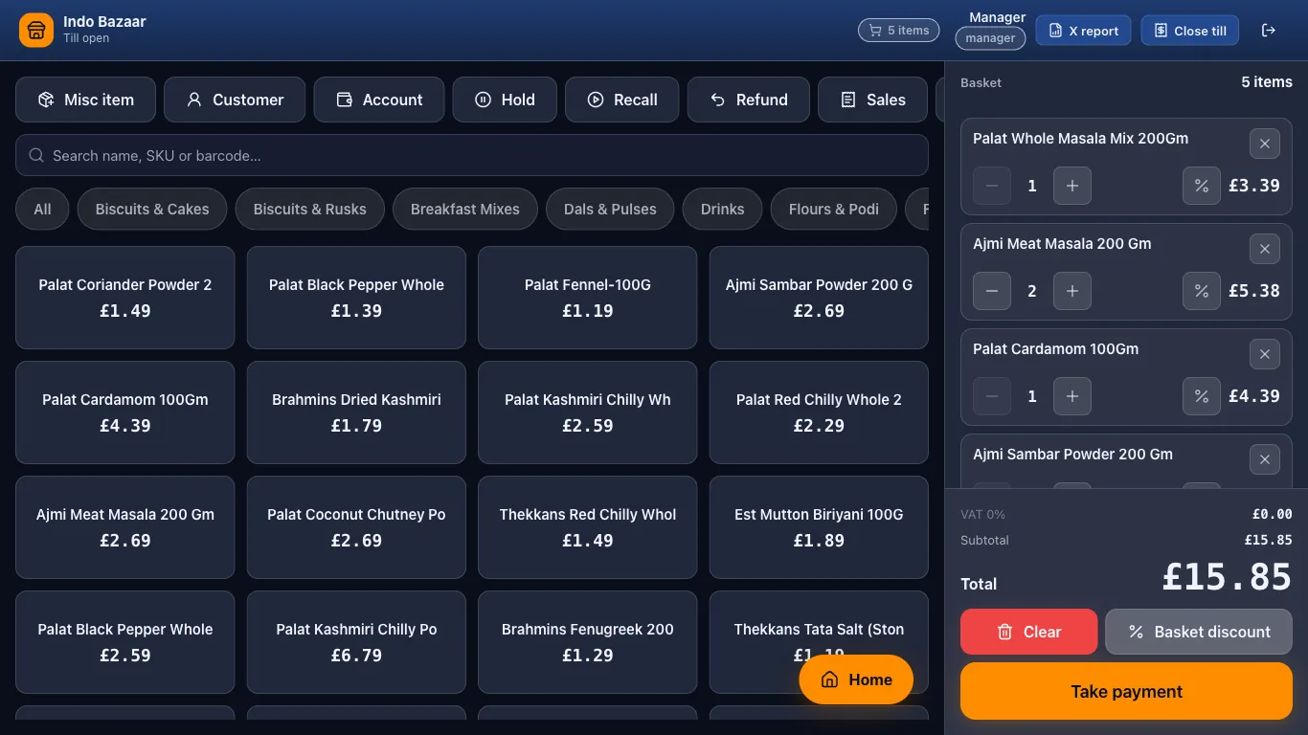The width and height of the screenshot is (1308, 735).
Task: Apply line discount to Palat Whole Masala Mix
Action: click(1202, 186)
